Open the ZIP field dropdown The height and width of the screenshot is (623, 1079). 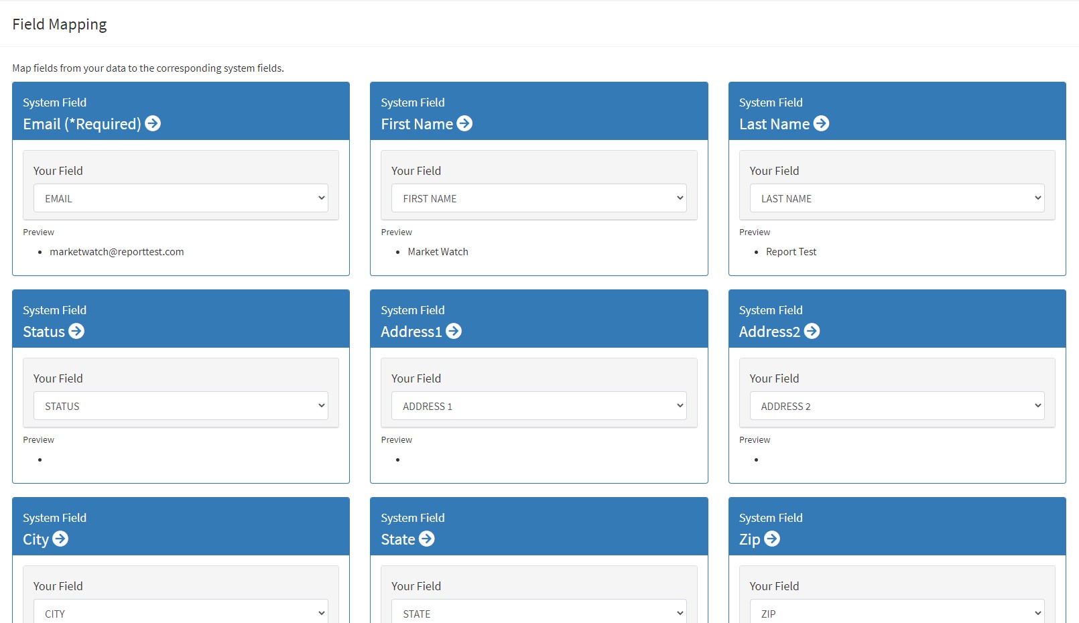pyautogui.click(x=897, y=613)
